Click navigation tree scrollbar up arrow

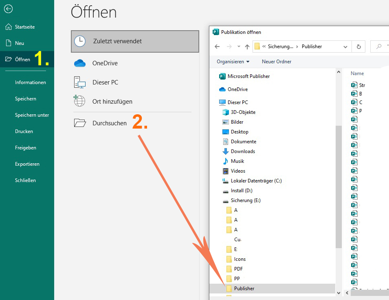point(338,72)
